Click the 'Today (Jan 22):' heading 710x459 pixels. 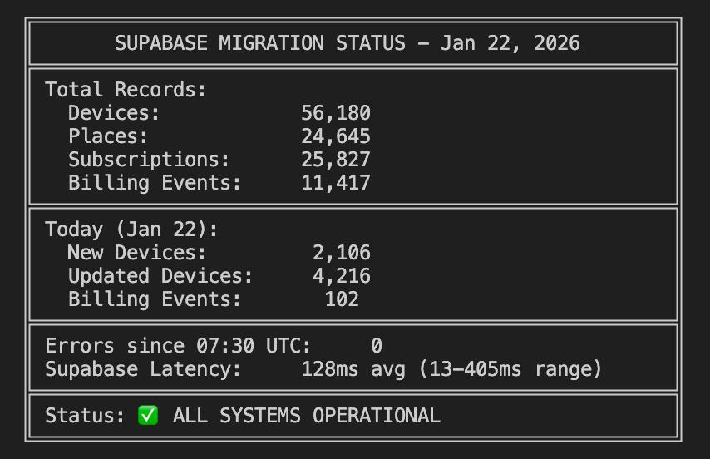(131, 229)
